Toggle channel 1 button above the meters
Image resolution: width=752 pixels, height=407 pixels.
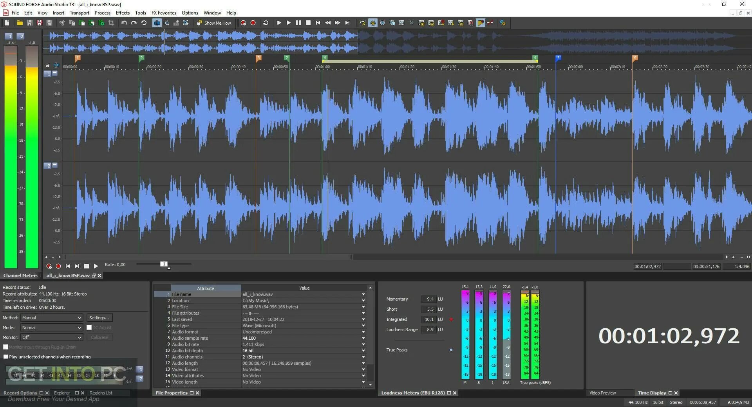(9, 36)
